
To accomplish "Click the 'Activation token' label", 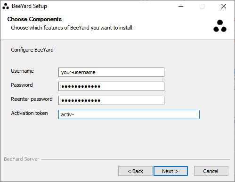I will click(29, 113).
